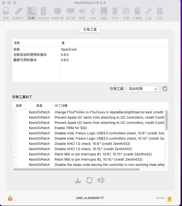182x206 pixels.
Task: Sort by the 补丁注释 column header
Action: [111, 106]
